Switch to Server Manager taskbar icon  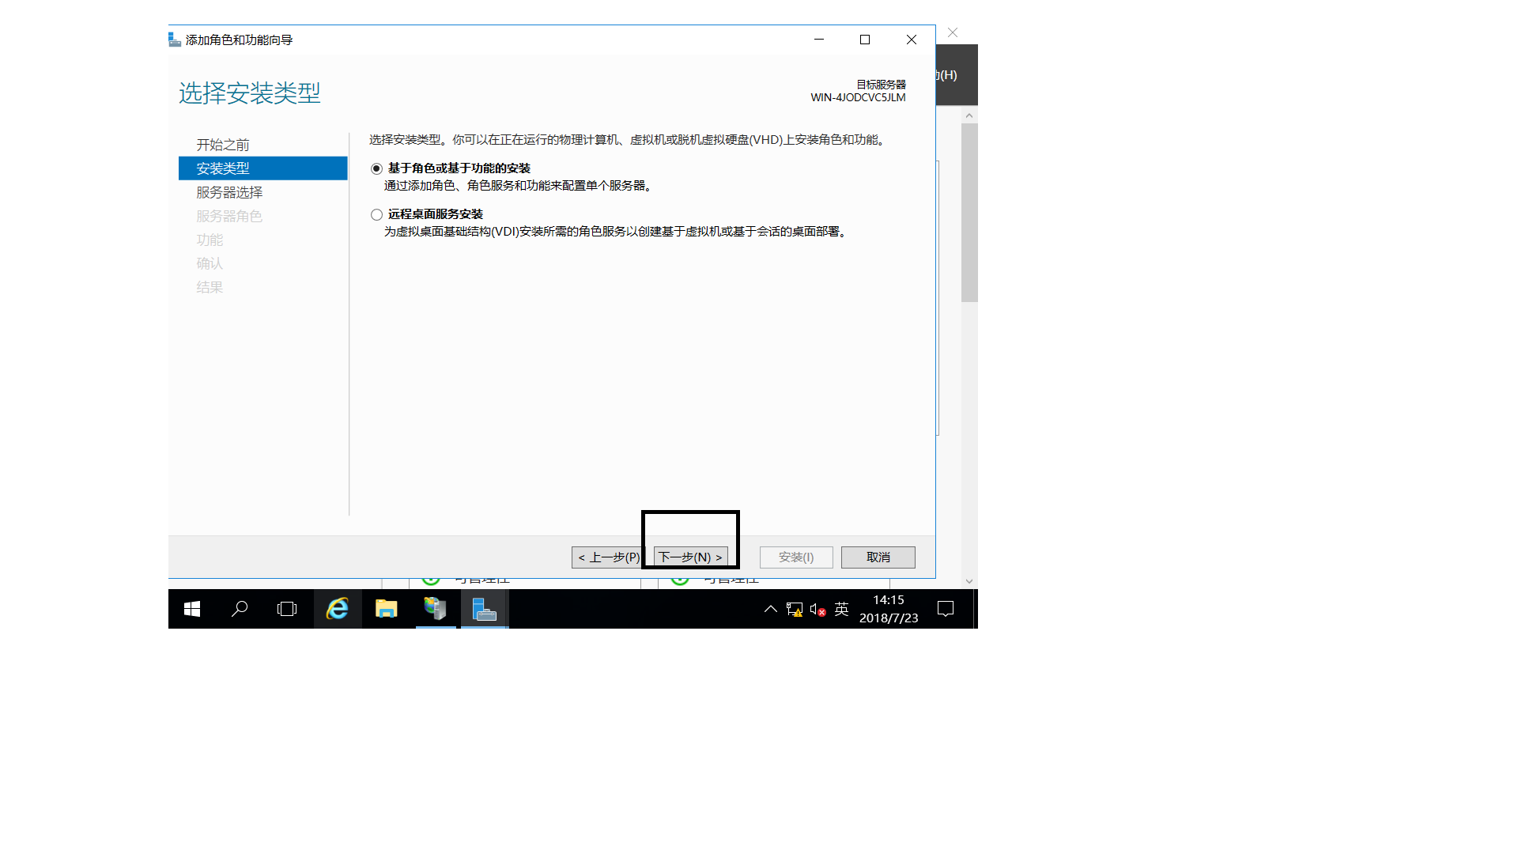coord(435,609)
